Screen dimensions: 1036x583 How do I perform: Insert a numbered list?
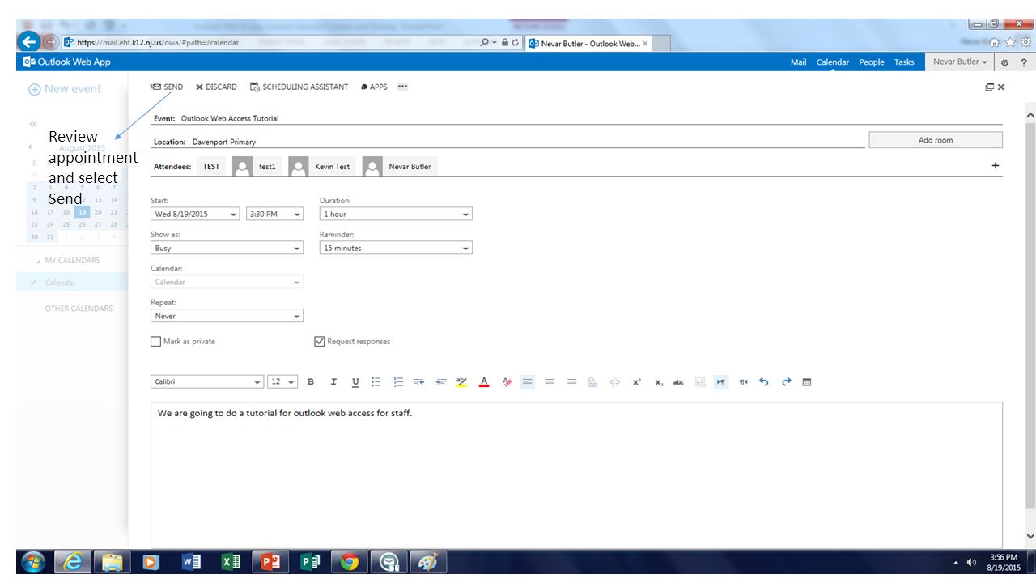coord(397,382)
